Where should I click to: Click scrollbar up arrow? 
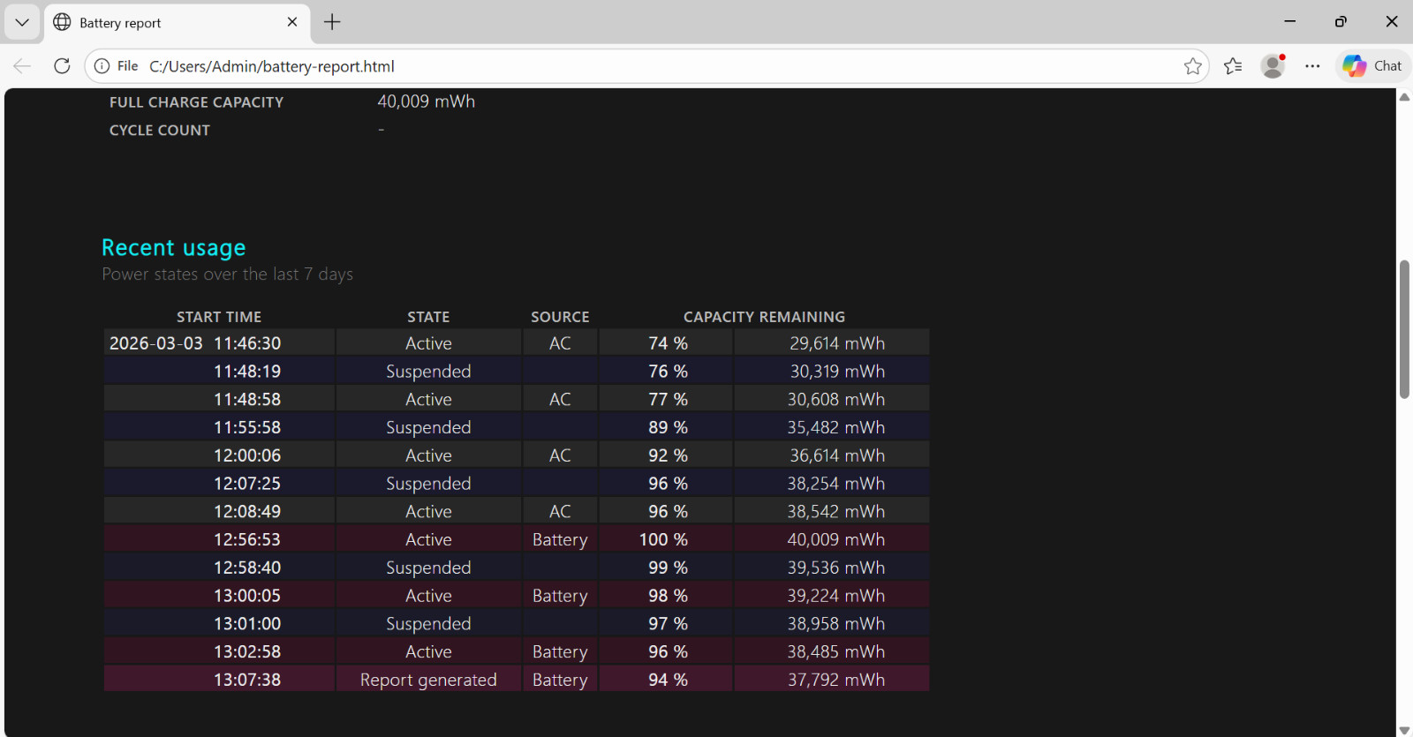click(1404, 97)
